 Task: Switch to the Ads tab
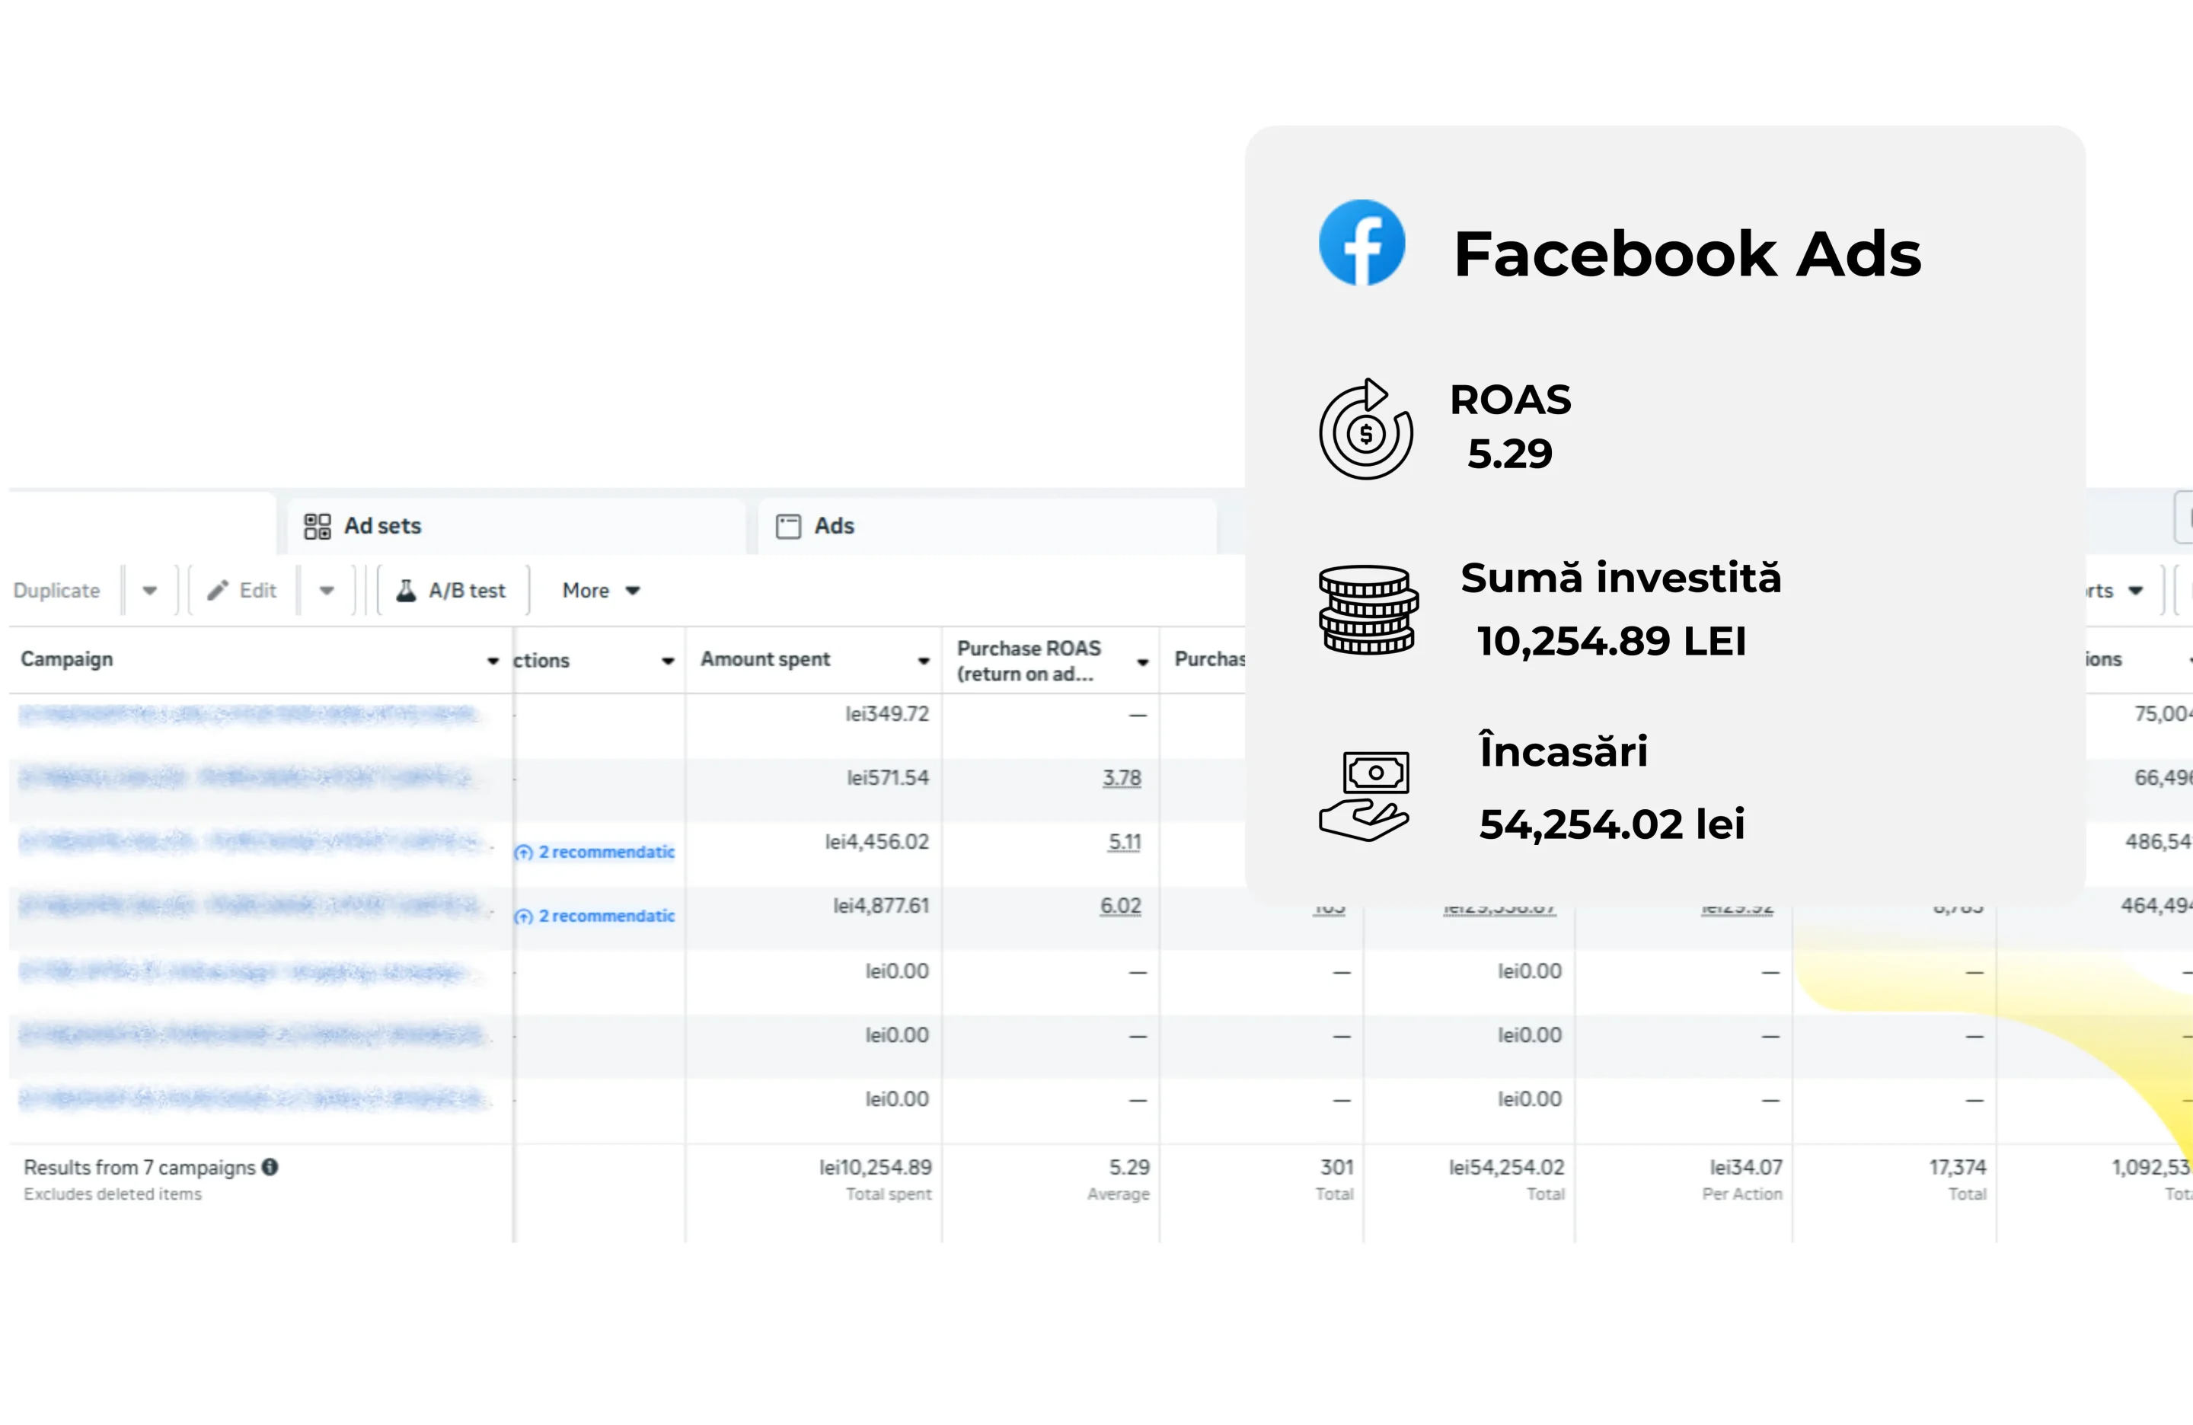[x=834, y=526]
